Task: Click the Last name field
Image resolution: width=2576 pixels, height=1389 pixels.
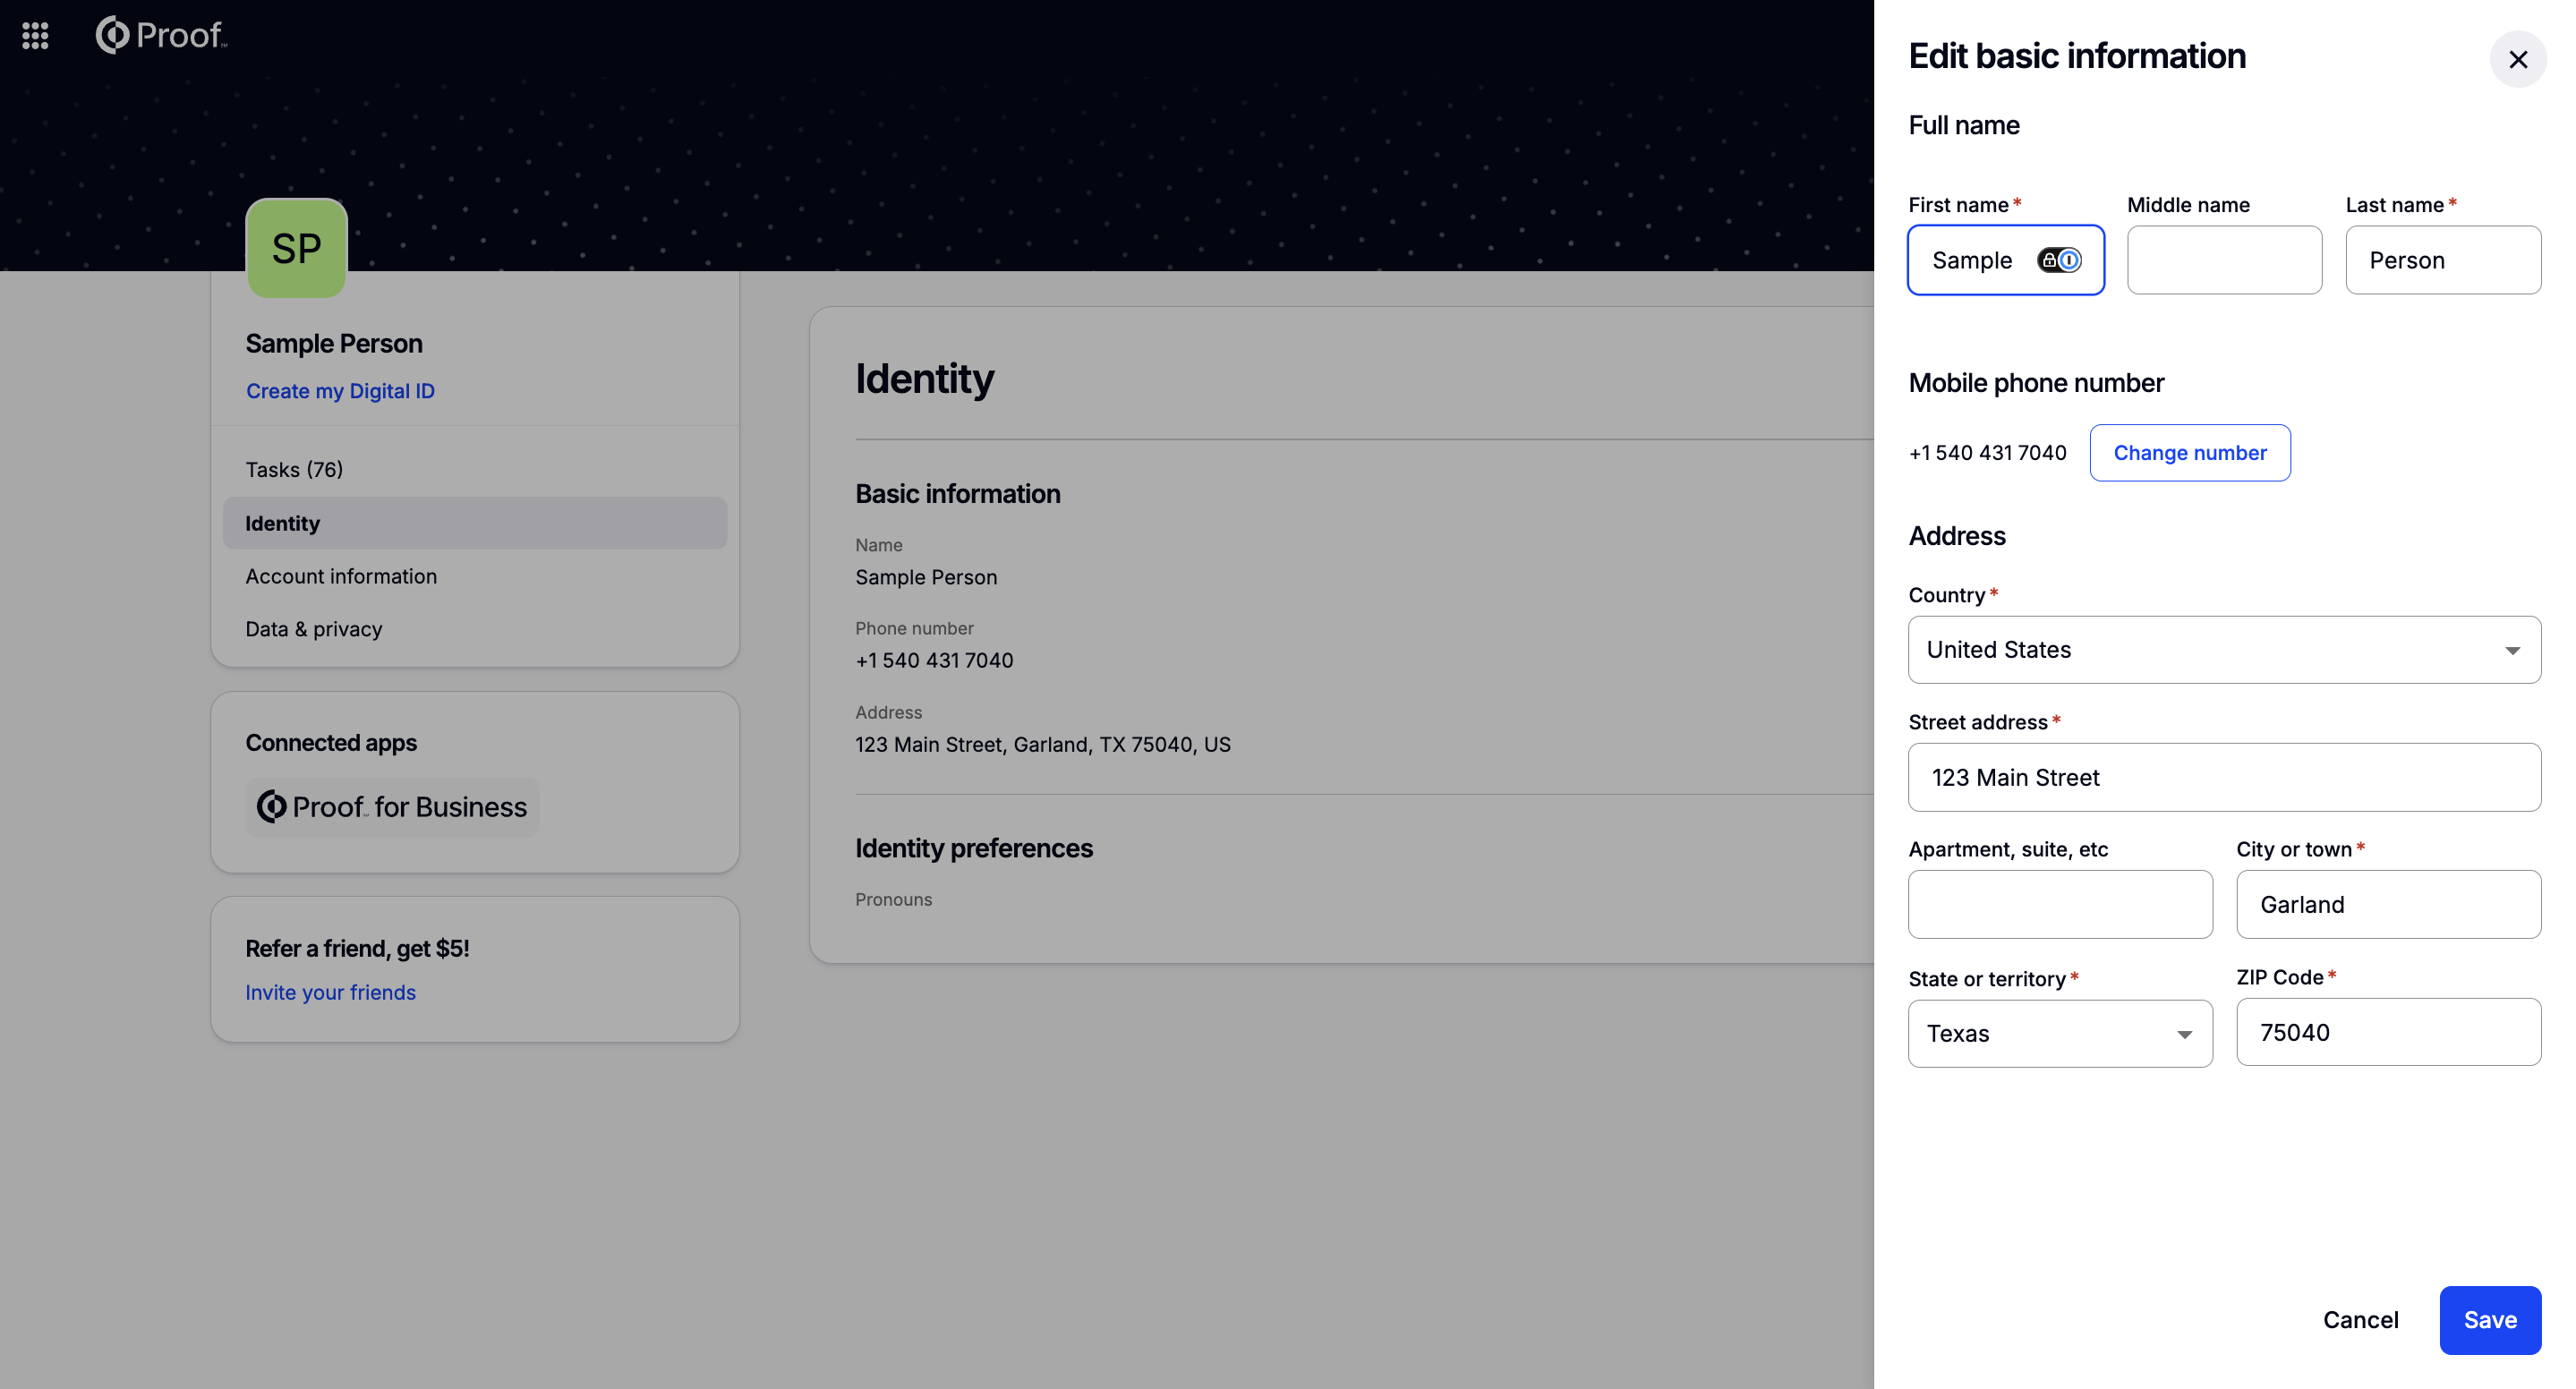Action: [x=2443, y=260]
